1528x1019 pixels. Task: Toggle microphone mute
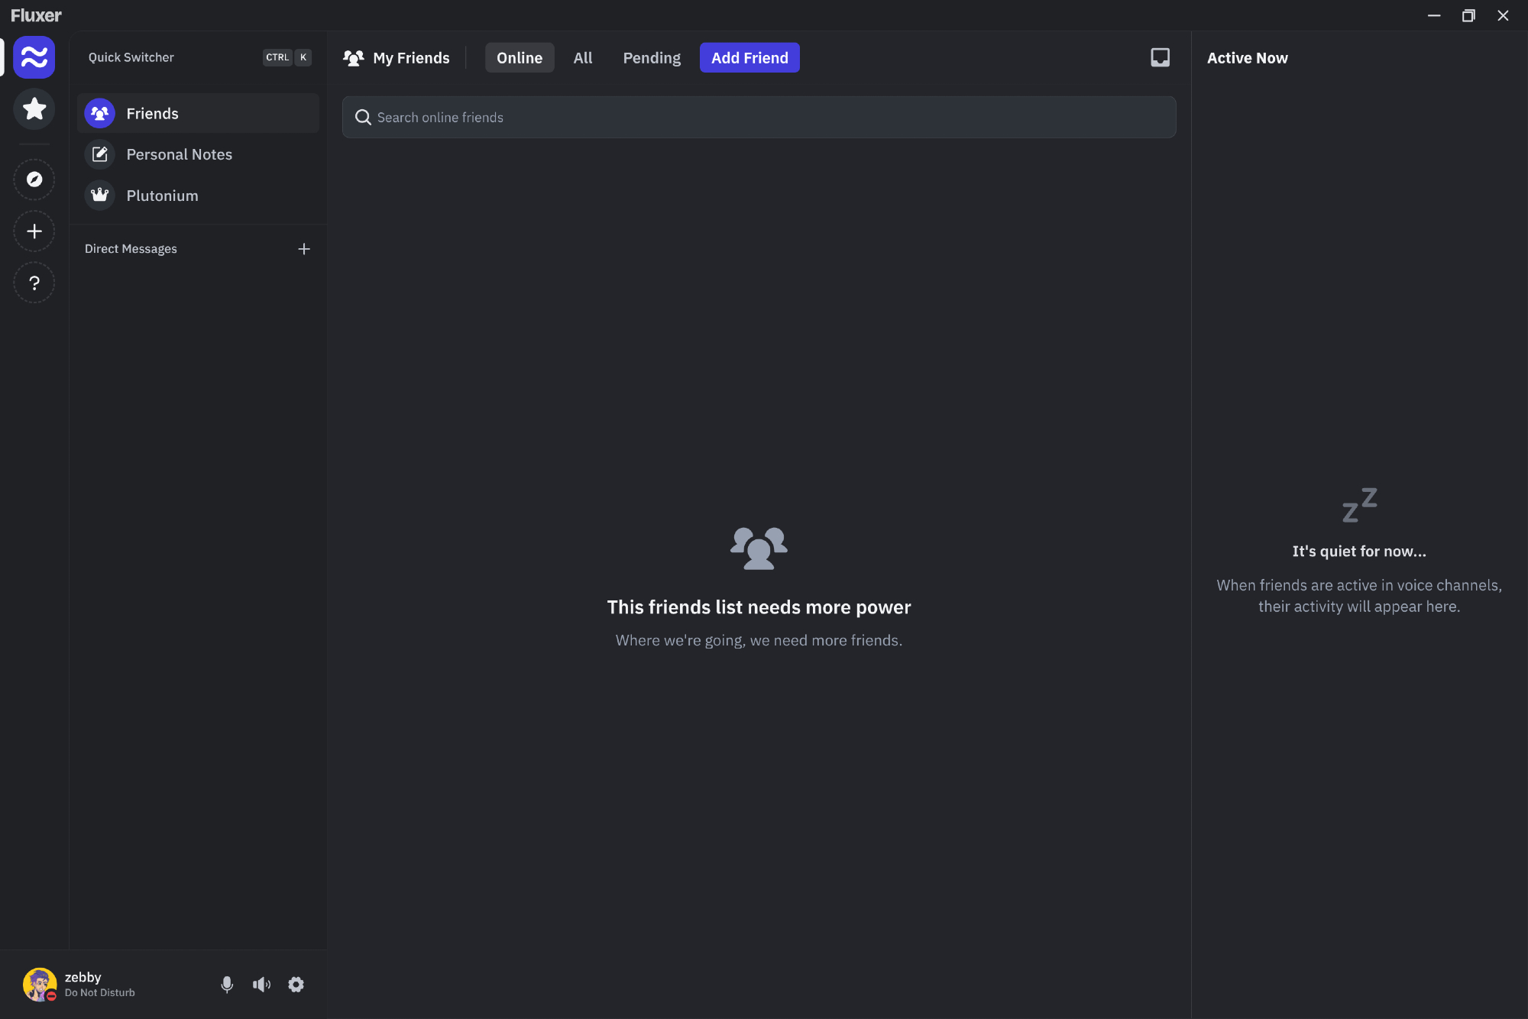pyautogui.click(x=227, y=985)
